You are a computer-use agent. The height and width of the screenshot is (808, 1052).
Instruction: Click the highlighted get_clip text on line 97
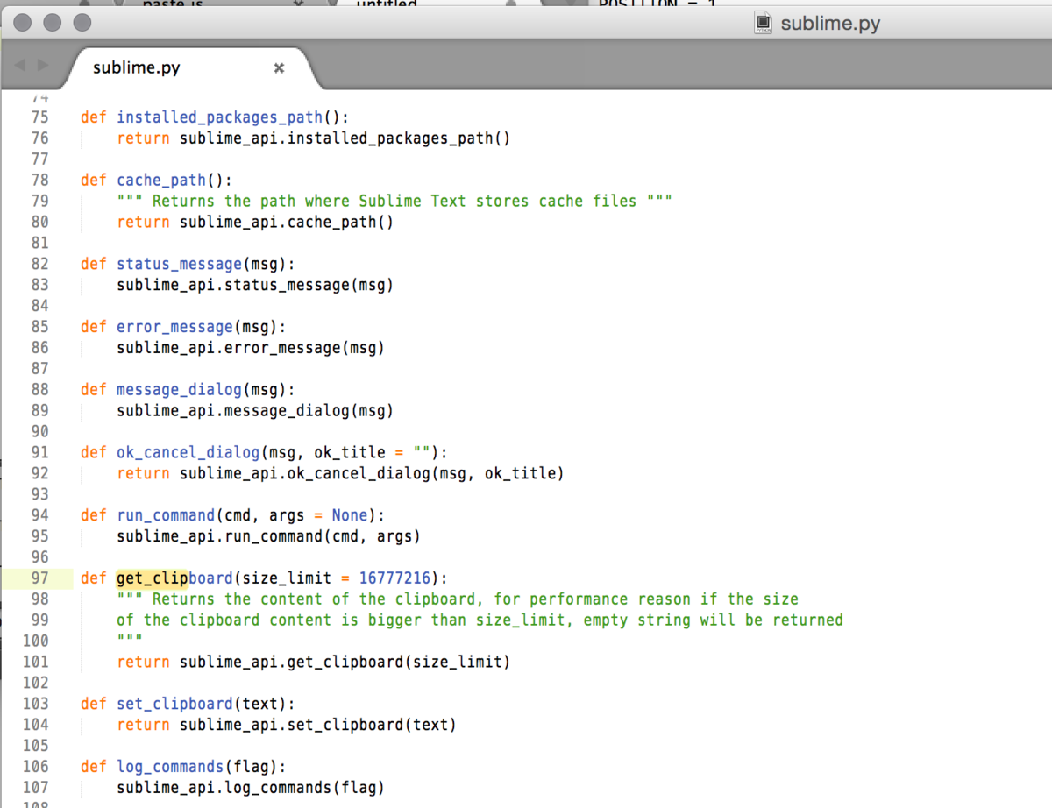pyautogui.click(x=153, y=578)
